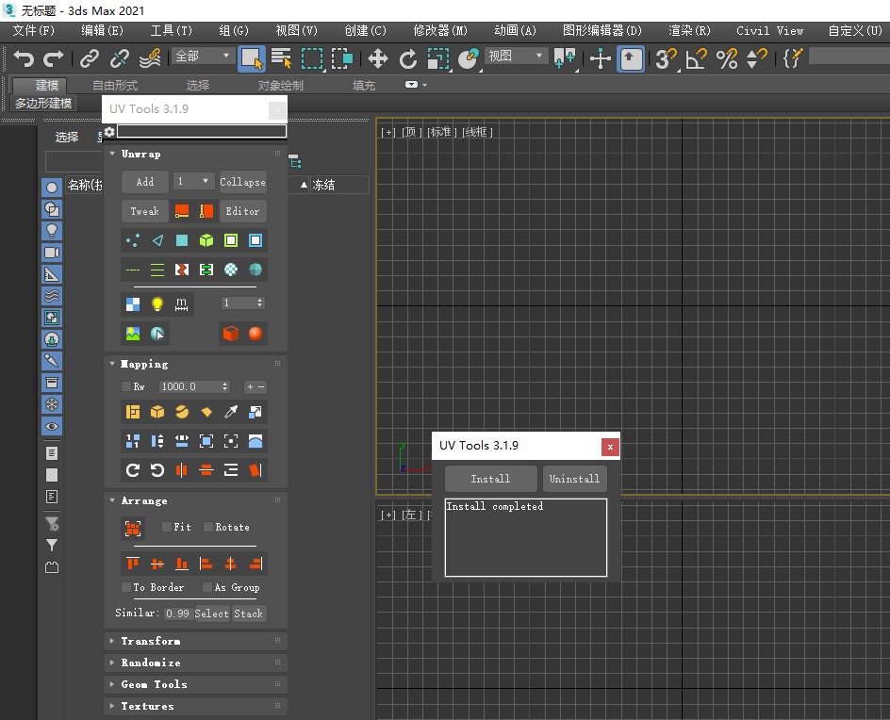The image size is (890, 720).
Task: Toggle Spinner Snap icon
Action: click(x=757, y=58)
